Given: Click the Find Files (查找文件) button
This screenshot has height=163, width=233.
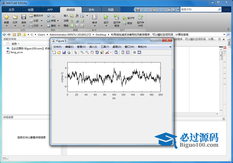Looking at the screenshot, I should pos(36,15).
